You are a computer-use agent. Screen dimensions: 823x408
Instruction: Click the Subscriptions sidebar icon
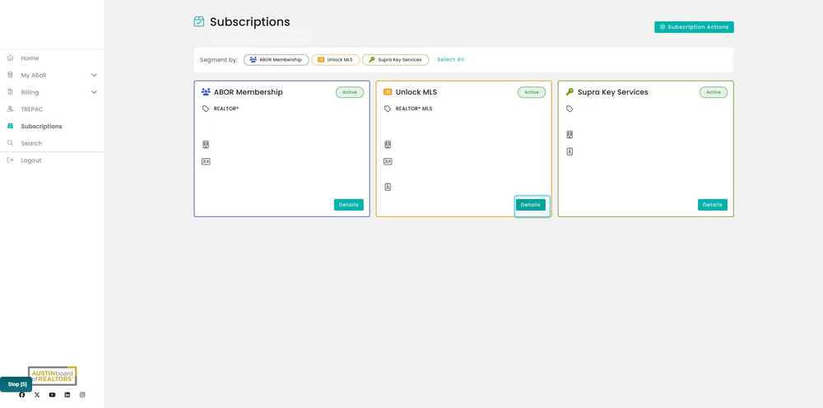tap(10, 126)
